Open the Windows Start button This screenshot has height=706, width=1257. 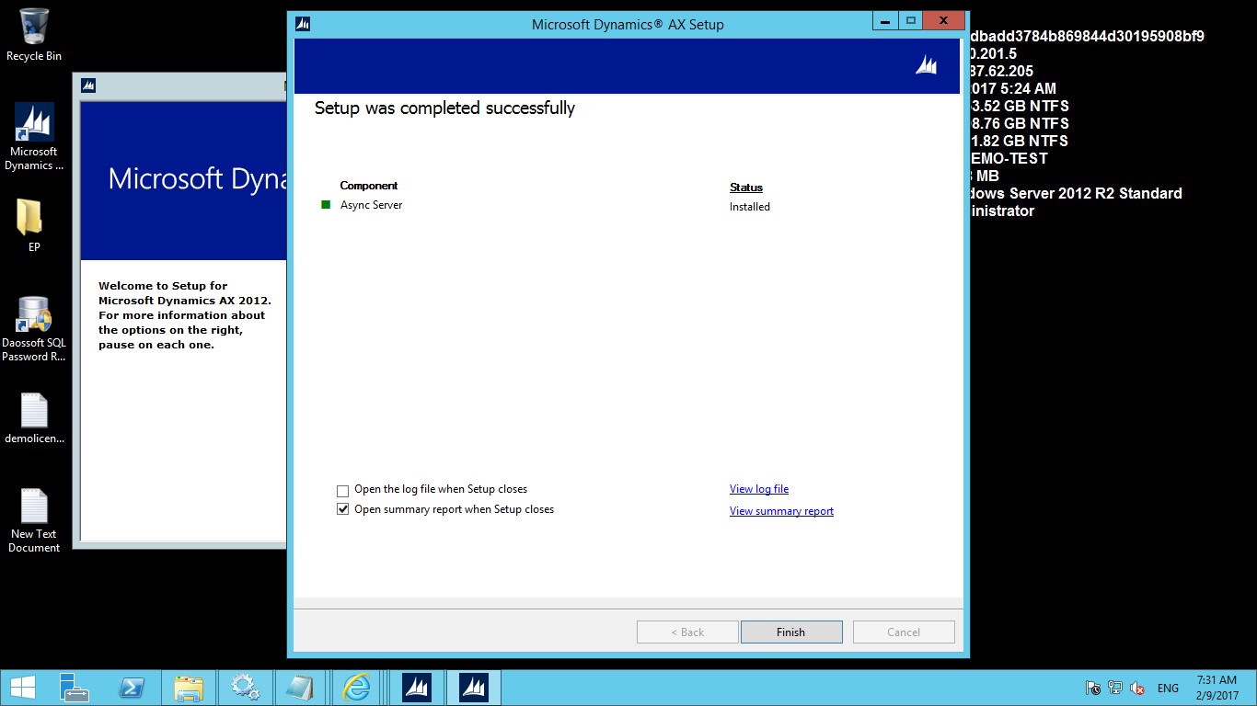point(22,688)
